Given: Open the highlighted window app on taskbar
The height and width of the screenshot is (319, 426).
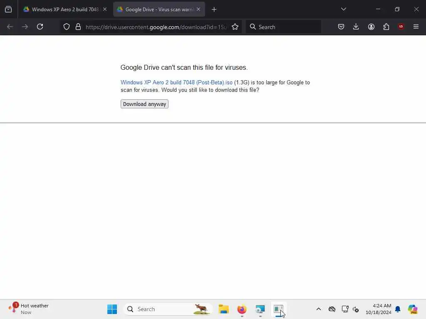Looking at the screenshot, I should (278, 309).
